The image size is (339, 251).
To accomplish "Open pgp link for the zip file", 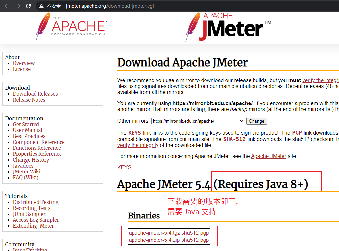I will 205,240.
